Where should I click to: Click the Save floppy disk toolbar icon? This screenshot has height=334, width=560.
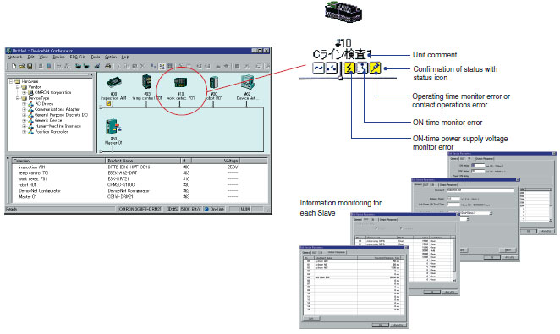click(x=30, y=66)
